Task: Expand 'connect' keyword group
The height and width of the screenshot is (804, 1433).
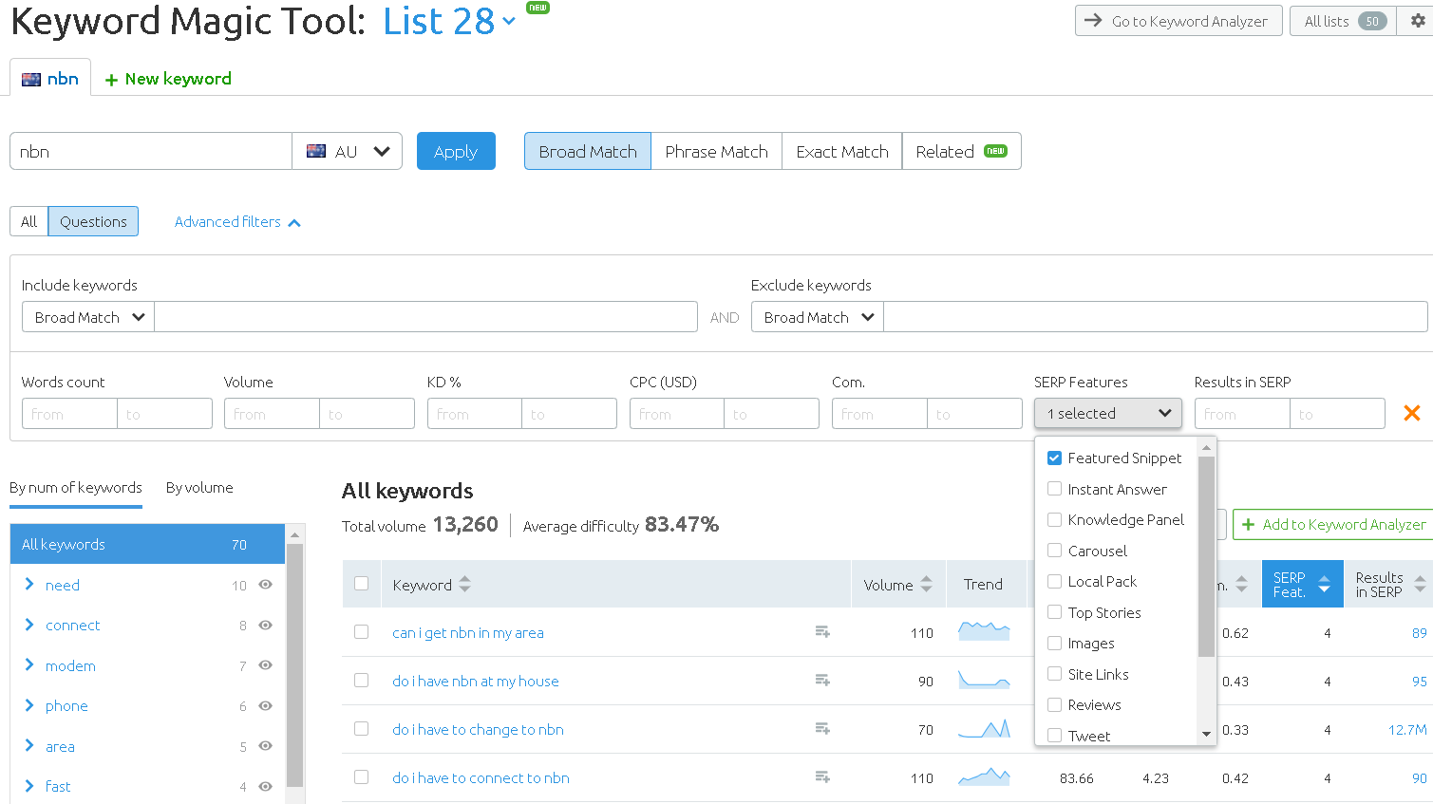Action: (x=29, y=625)
